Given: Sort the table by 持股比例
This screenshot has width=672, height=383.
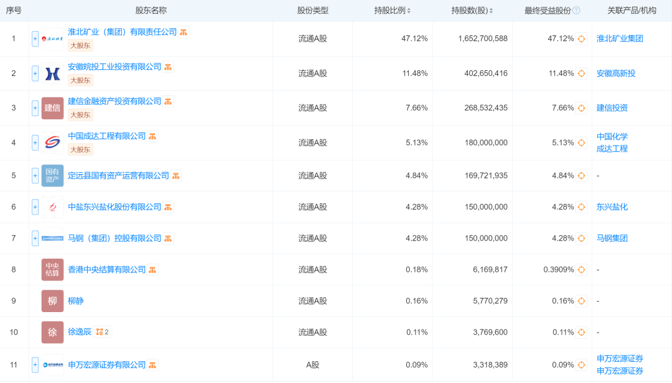Looking at the screenshot, I should click(392, 11).
